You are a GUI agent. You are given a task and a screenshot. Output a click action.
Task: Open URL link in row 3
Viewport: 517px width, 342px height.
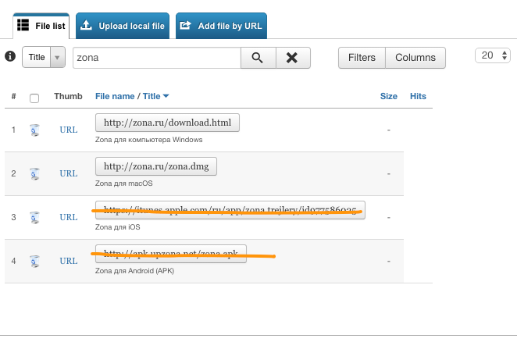69,217
